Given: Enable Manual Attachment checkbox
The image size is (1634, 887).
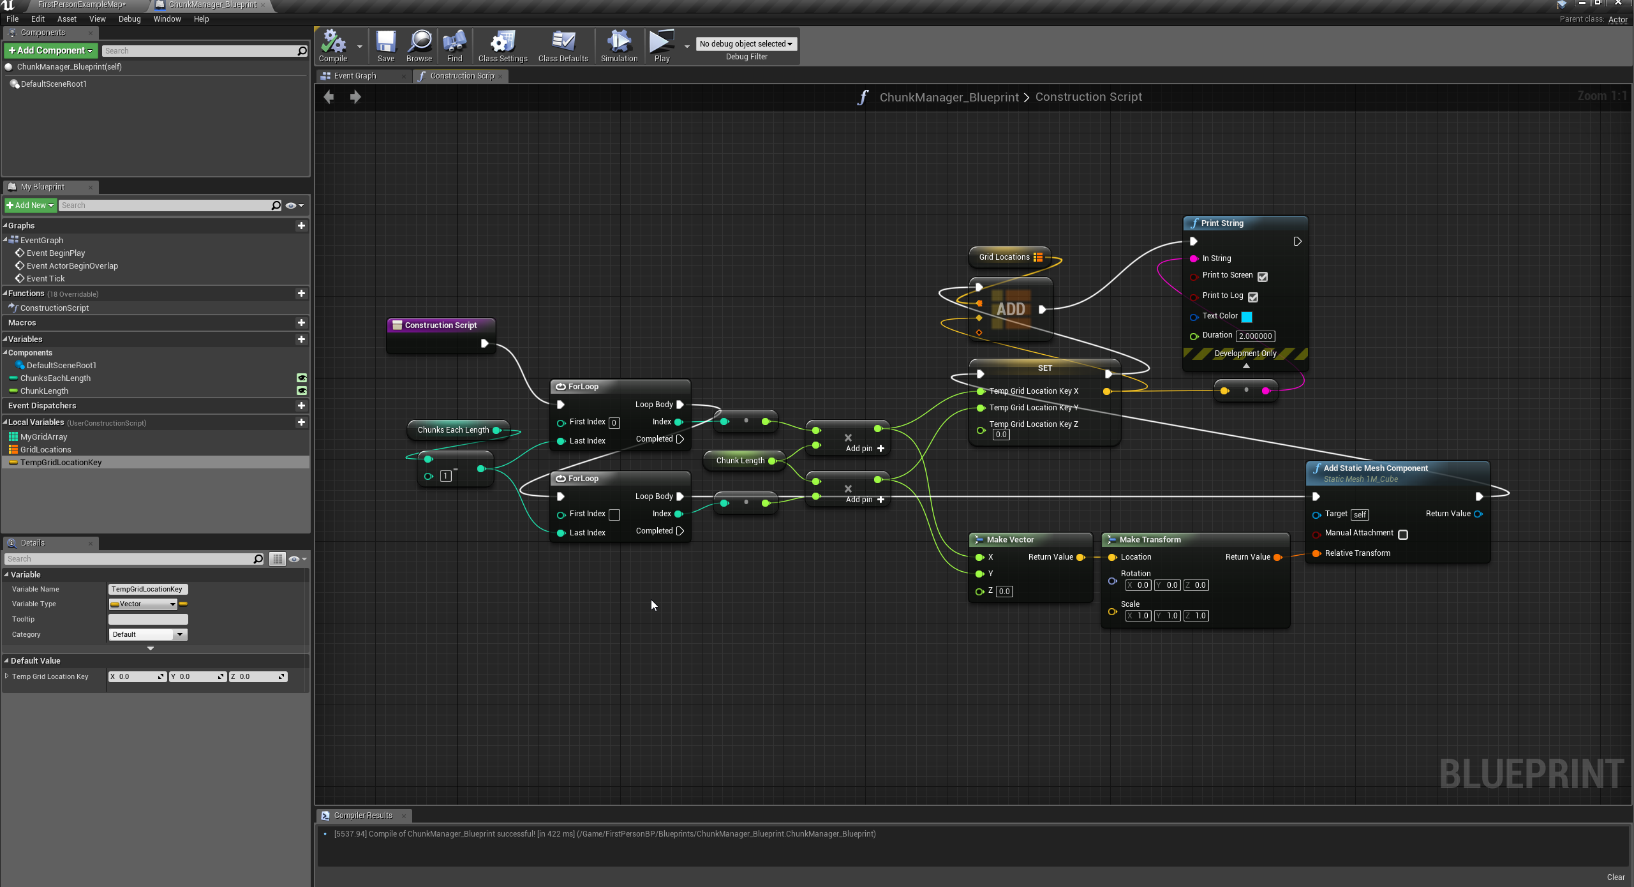Looking at the screenshot, I should pyautogui.click(x=1403, y=534).
